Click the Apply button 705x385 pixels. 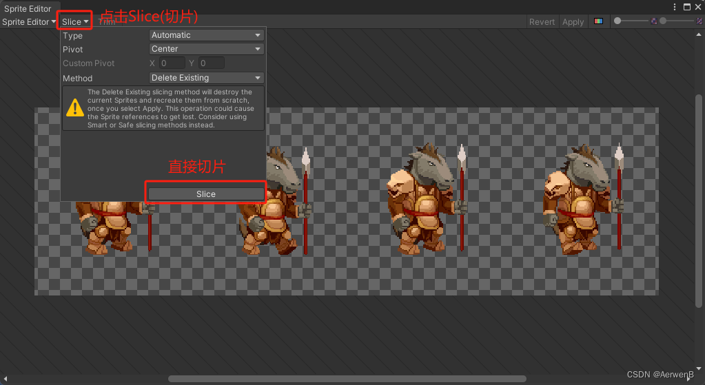tap(573, 21)
